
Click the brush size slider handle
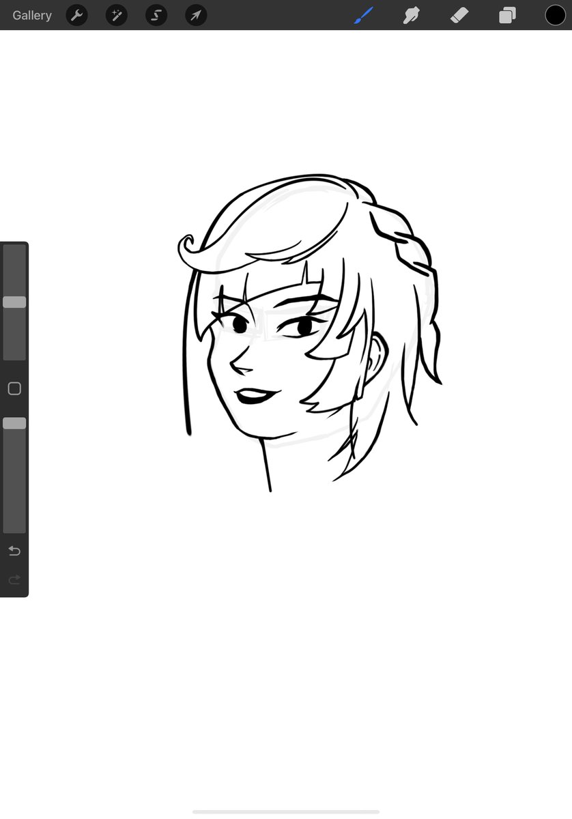pos(14,302)
